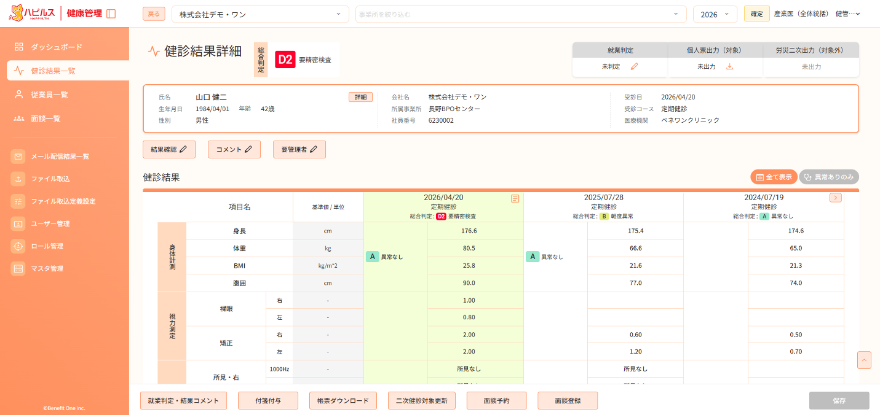Image resolution: width=880 pixels, height=415 pixels.
Task: Click the person icon for 従業員一覧
Action: click(19, 95)
